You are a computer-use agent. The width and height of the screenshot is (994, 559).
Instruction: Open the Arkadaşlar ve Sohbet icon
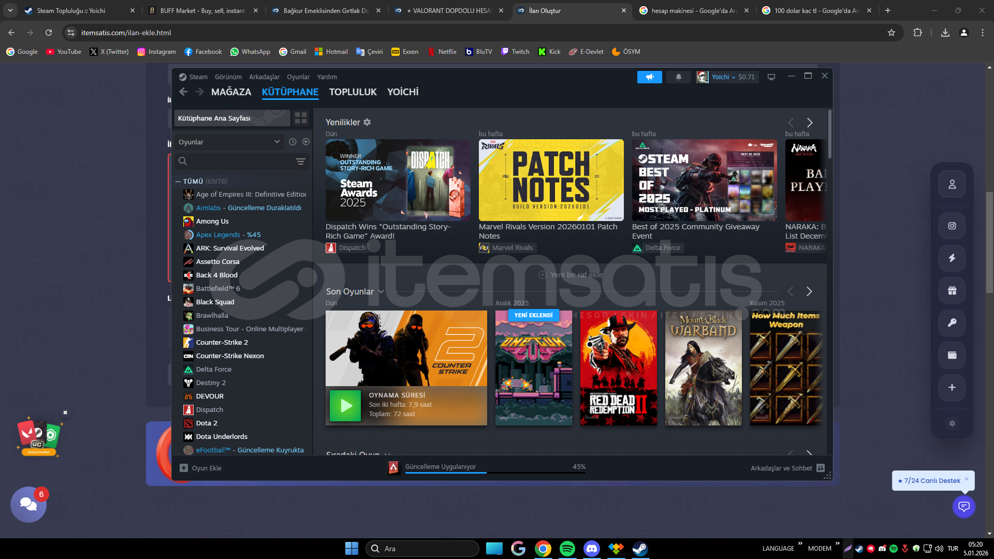tap(821, 468)
